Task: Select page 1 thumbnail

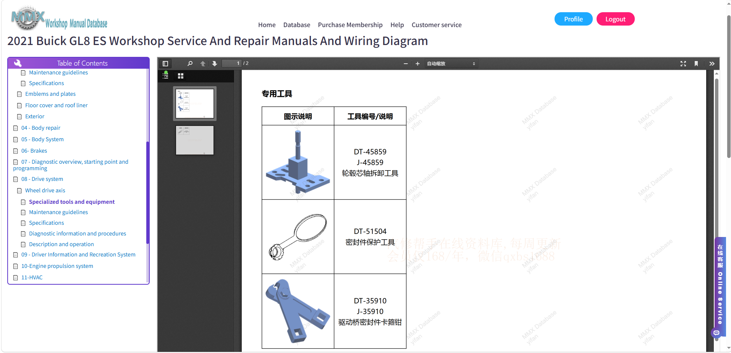Action: [x=195, y=104]
